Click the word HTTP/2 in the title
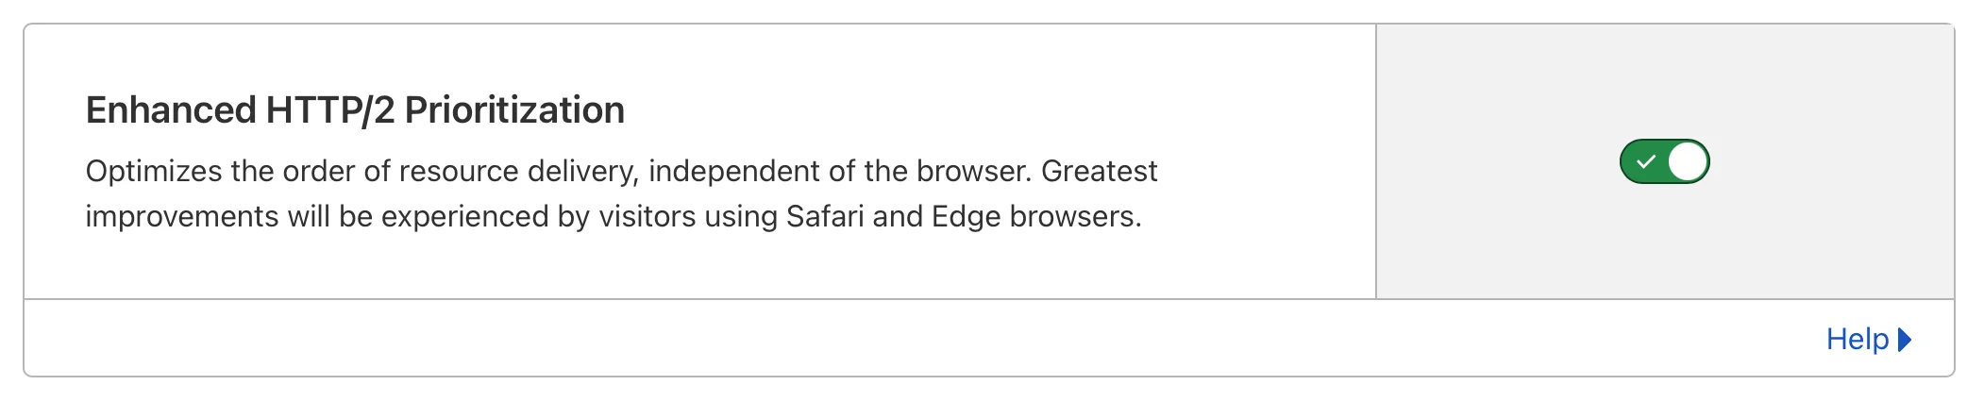 point(329,110)
